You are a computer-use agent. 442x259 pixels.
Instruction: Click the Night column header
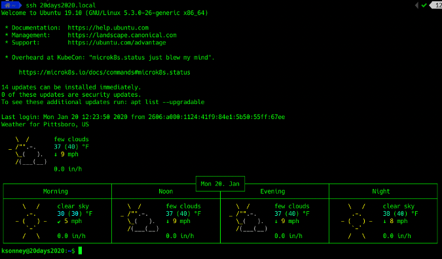(x=381, y=192)
